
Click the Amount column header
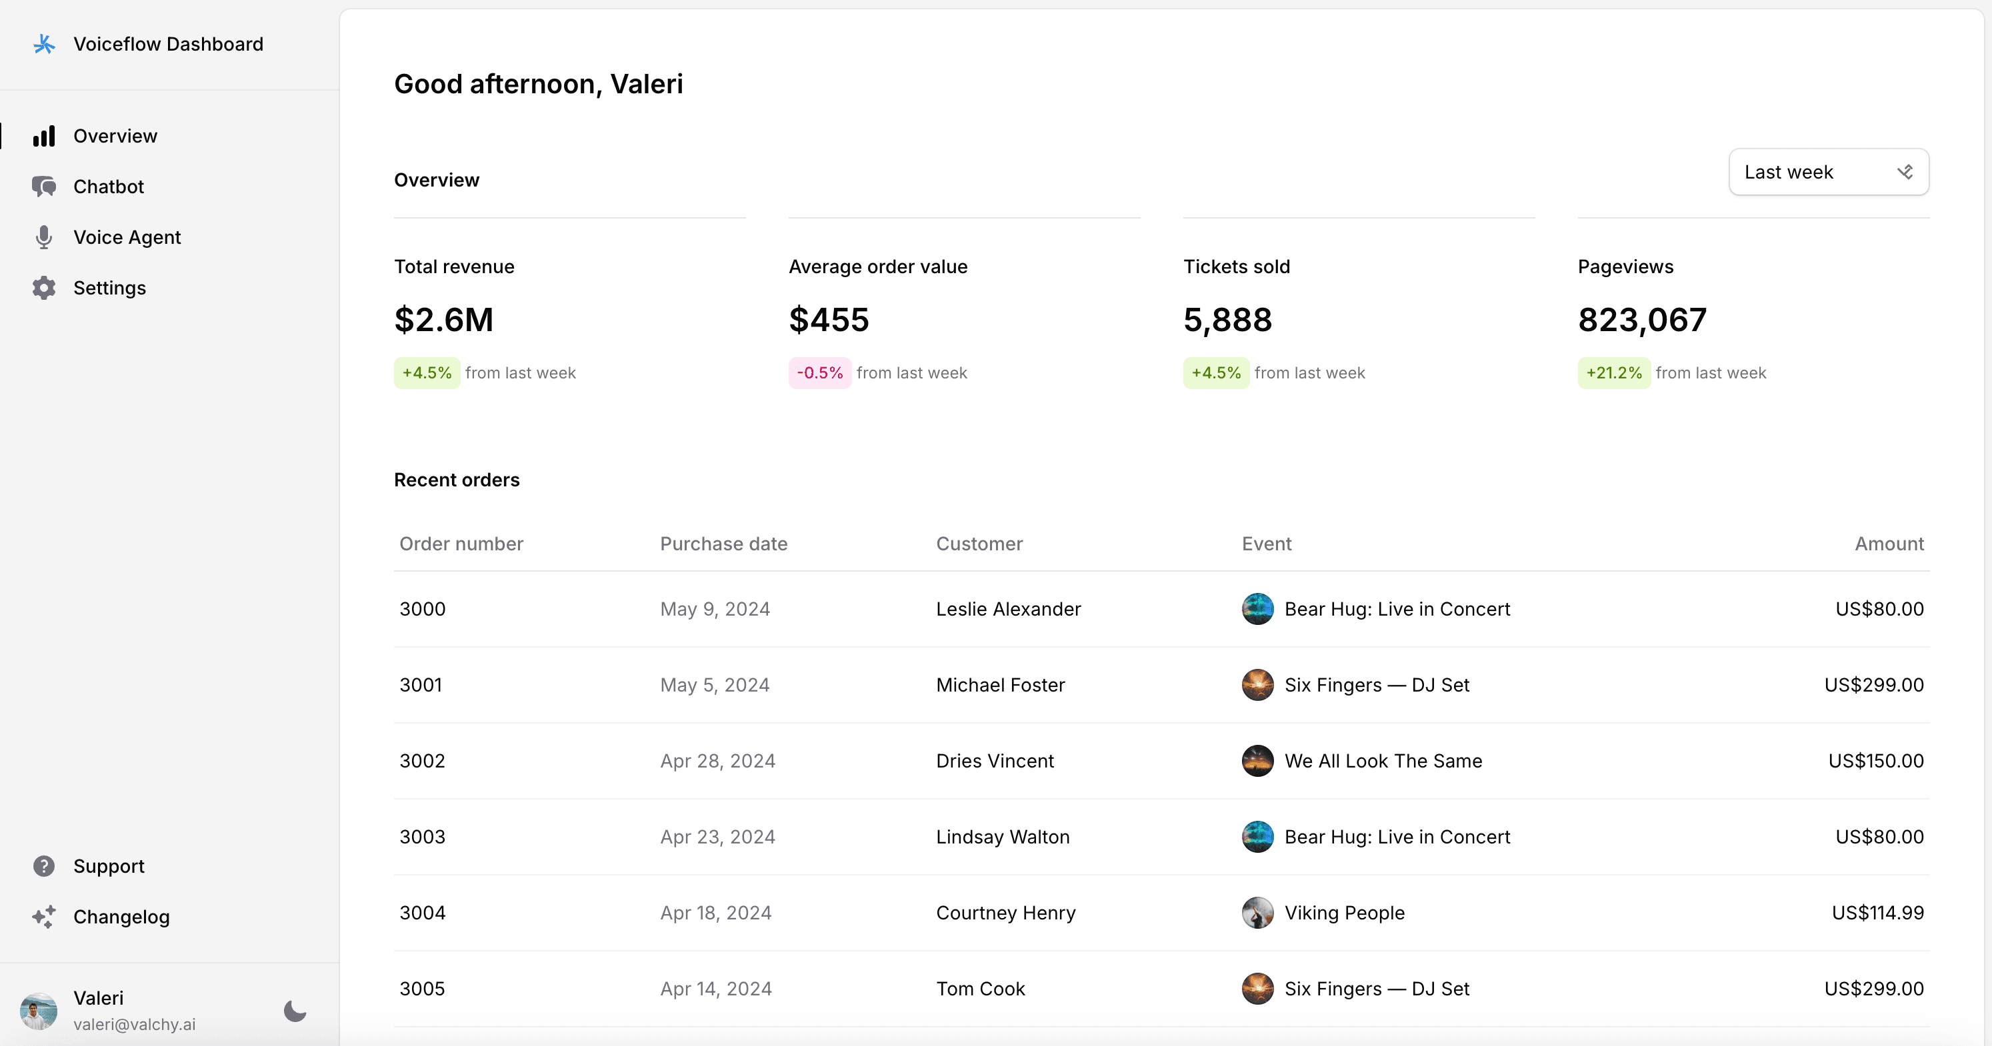1889,544
